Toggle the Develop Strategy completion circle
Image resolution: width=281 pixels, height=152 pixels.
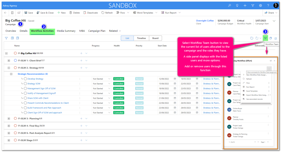click(x=25, y=79)
